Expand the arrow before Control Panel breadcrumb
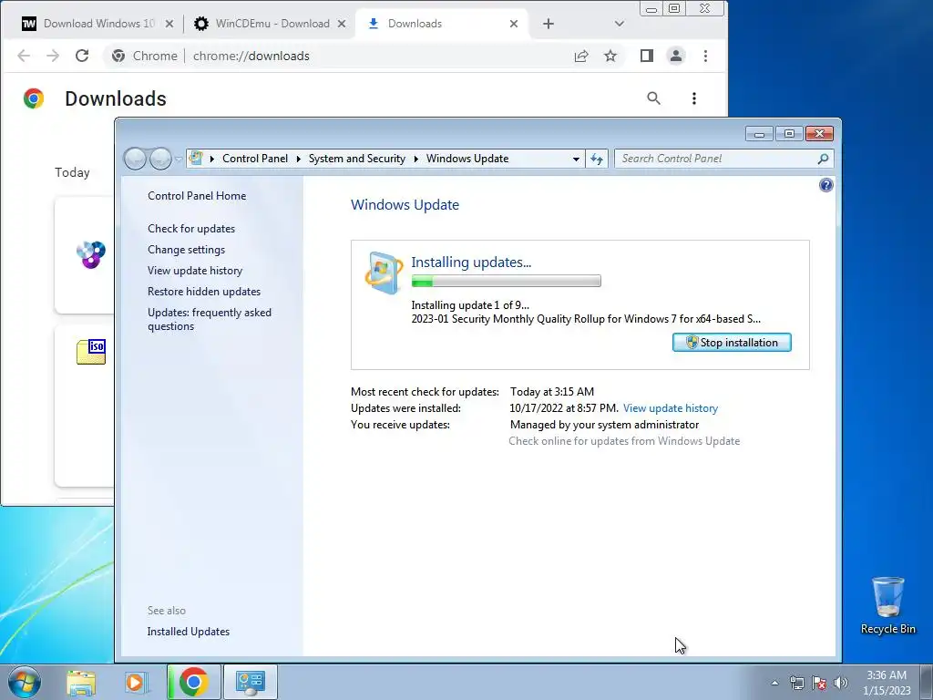Viewport: 933px width, 700px height. 211,159
